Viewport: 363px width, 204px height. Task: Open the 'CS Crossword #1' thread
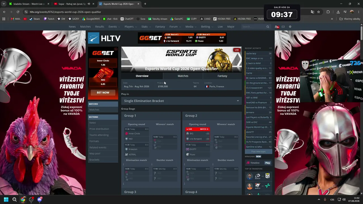coord(258,88)
